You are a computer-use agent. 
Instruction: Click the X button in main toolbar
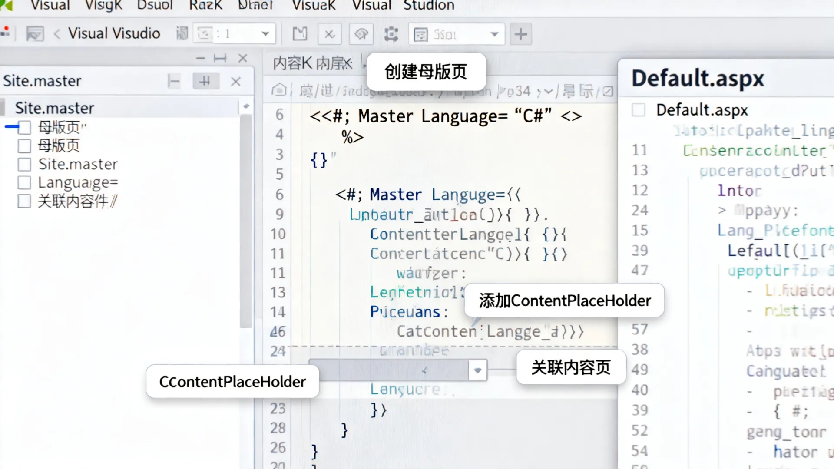coord(330,34)
